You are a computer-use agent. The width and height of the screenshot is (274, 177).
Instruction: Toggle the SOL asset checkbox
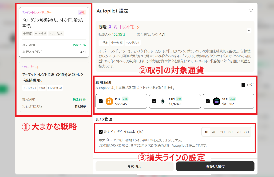tap(208, 101)
